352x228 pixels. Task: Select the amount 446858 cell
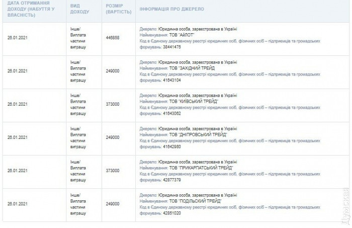(x=114, y=38)
